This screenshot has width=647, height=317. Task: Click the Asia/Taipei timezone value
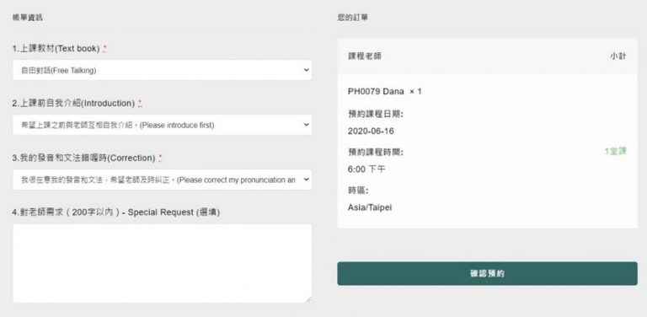click(x=370, y=207)
